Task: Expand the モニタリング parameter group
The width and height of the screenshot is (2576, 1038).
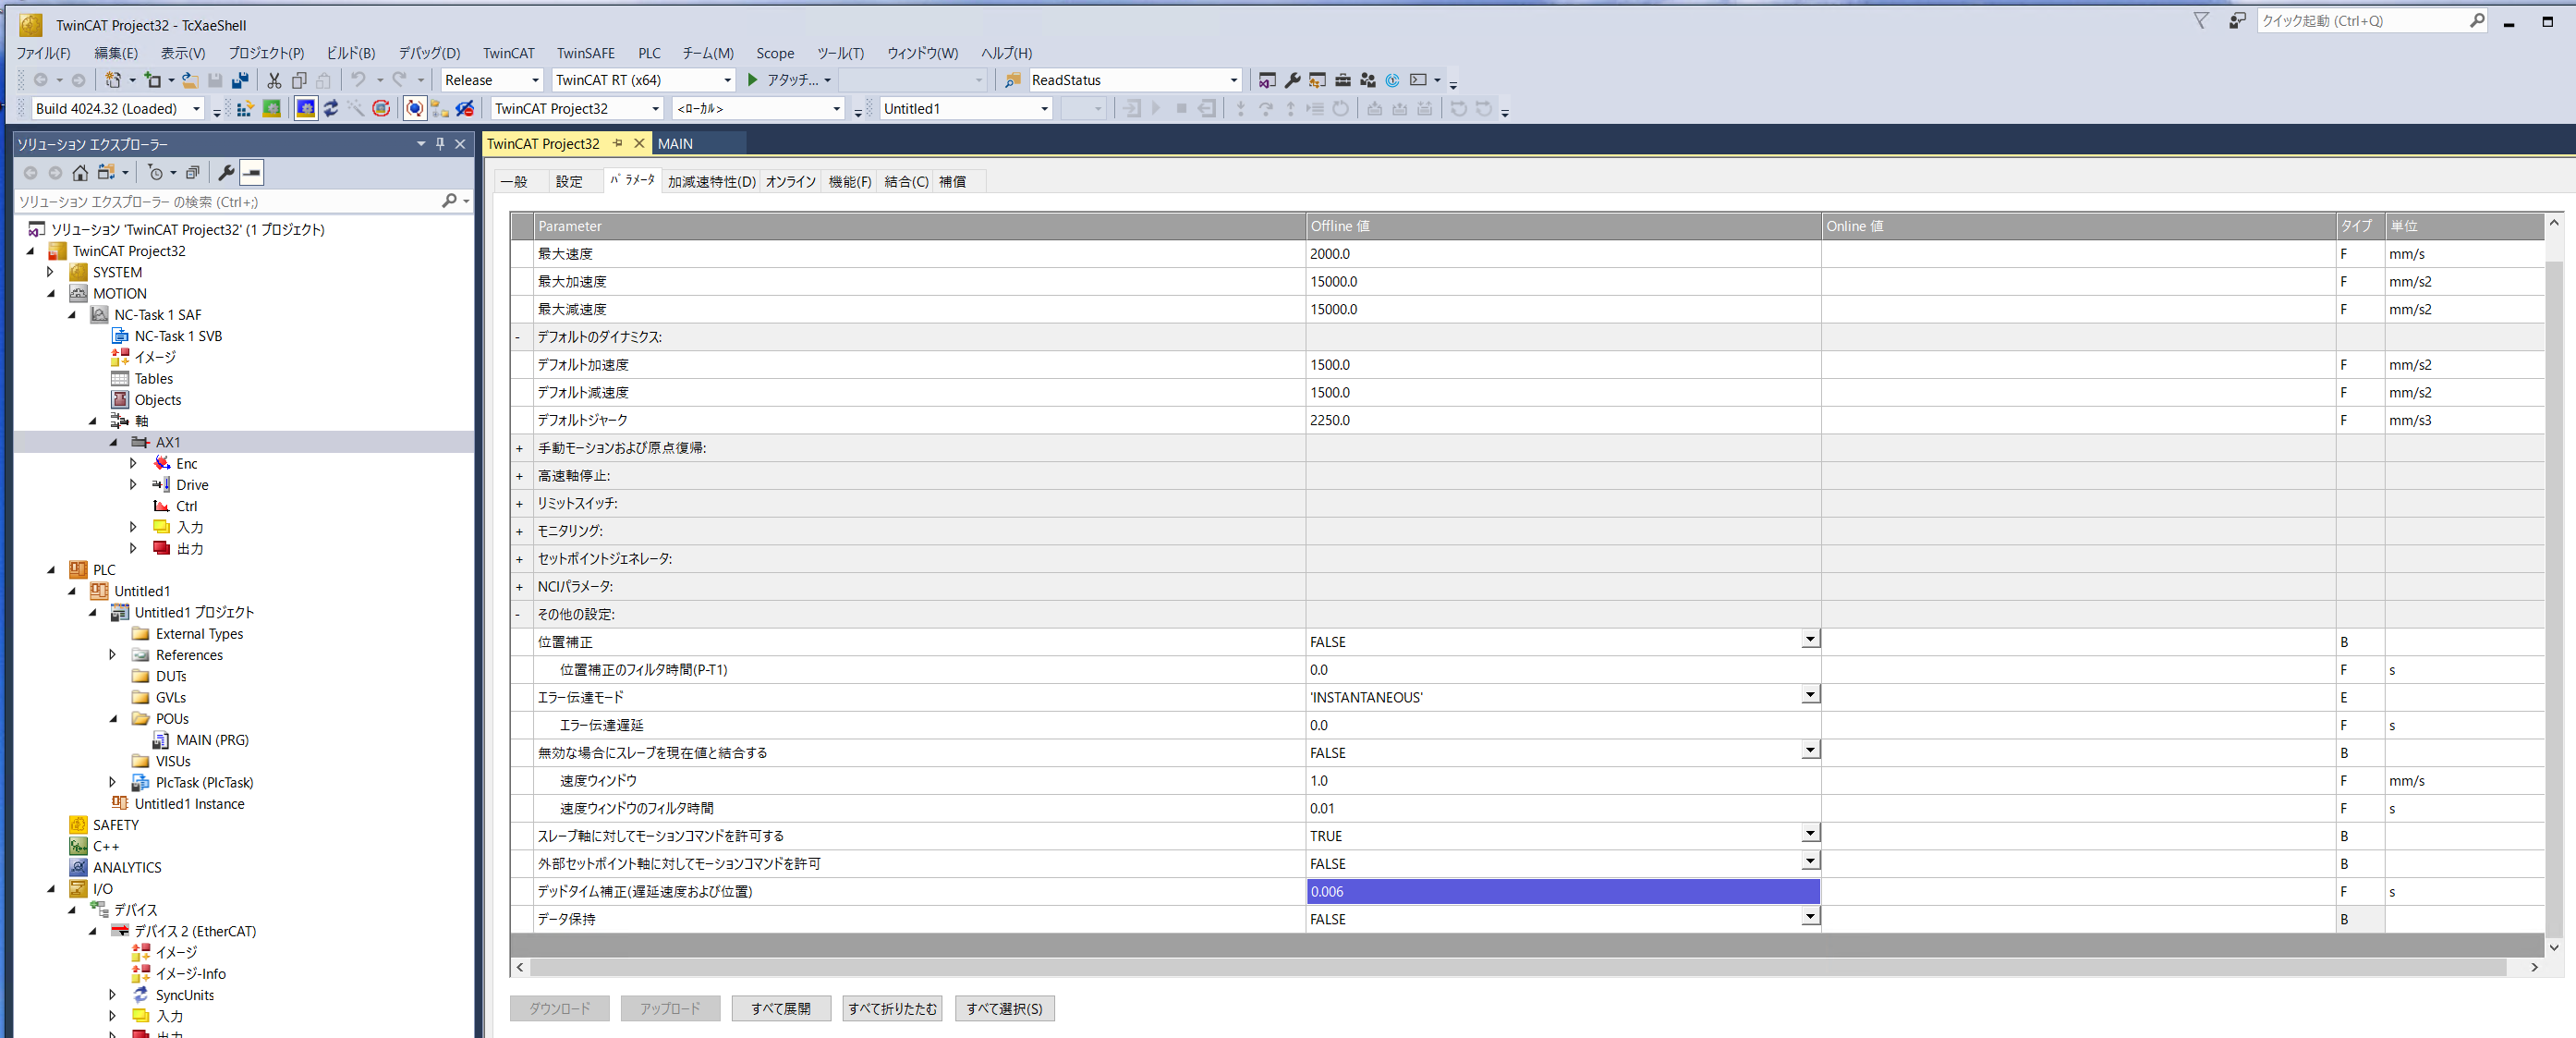Action: tap(519, 531)
